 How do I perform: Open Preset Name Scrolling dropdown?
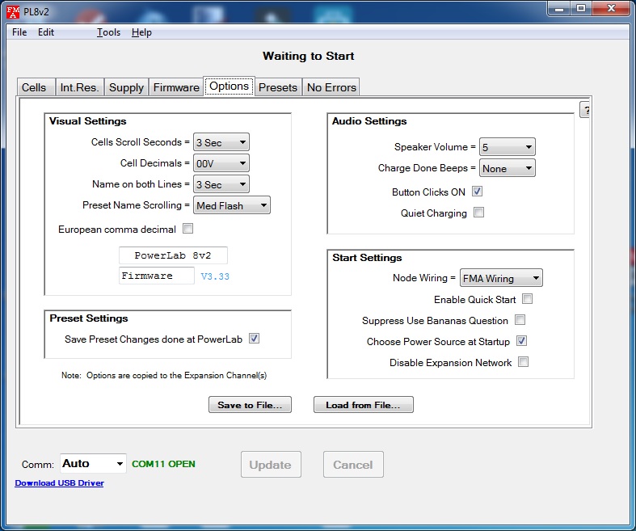pyautogui.click(x=232, y=205)
